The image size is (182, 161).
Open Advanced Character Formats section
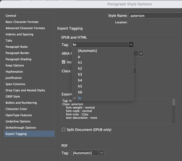coord(29,28)
